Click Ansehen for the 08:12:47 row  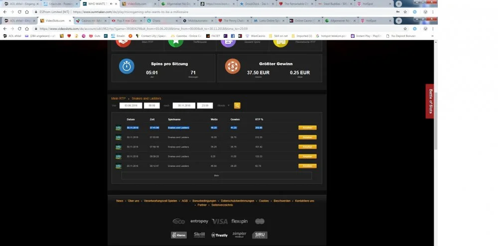[x=307, y=166]
